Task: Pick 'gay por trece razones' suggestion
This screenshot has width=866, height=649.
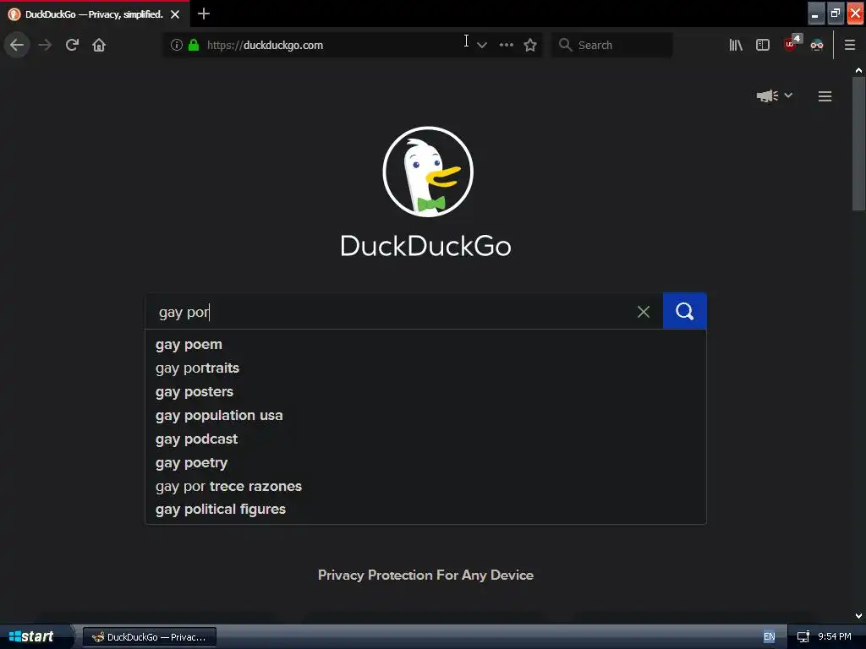Action: pyautogui.click(x=425, y=486)
